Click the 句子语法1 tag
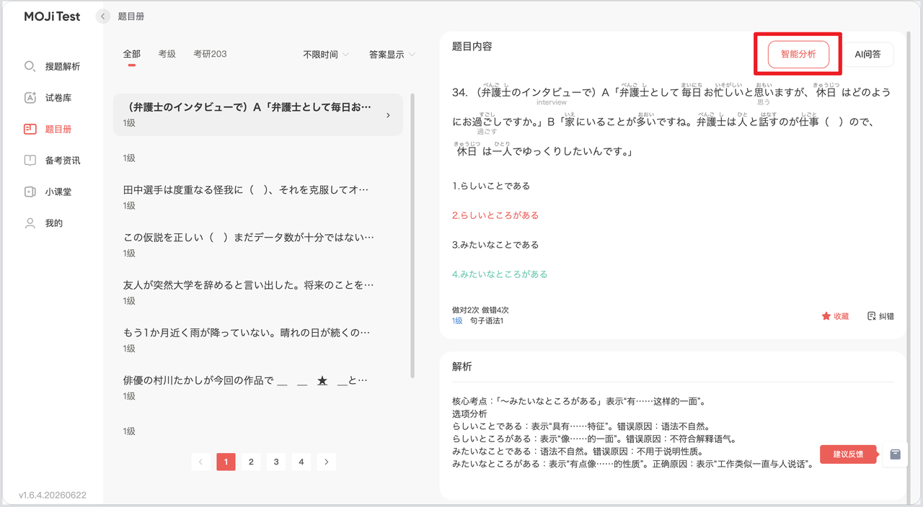 click(487, 320)
